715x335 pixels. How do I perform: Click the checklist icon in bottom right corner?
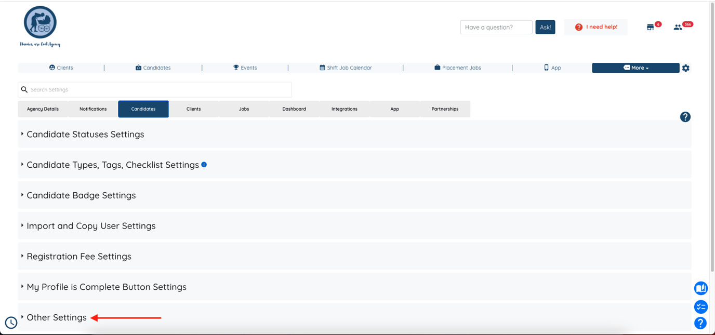(x=700, y=306)
